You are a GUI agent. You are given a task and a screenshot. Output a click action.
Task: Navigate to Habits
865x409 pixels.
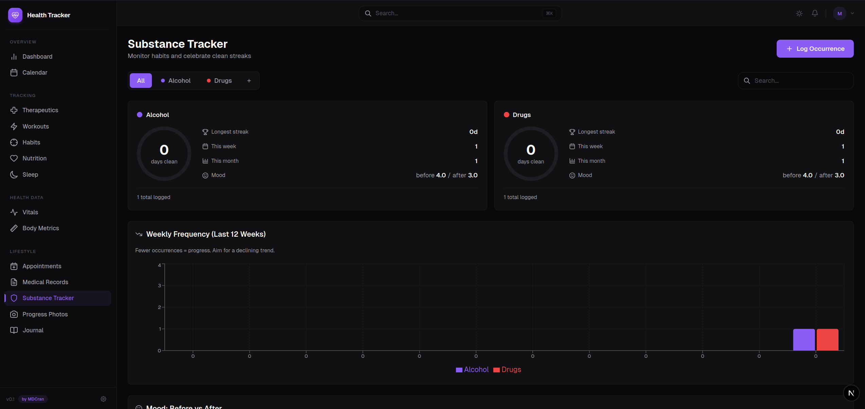(x=58, y=142)
